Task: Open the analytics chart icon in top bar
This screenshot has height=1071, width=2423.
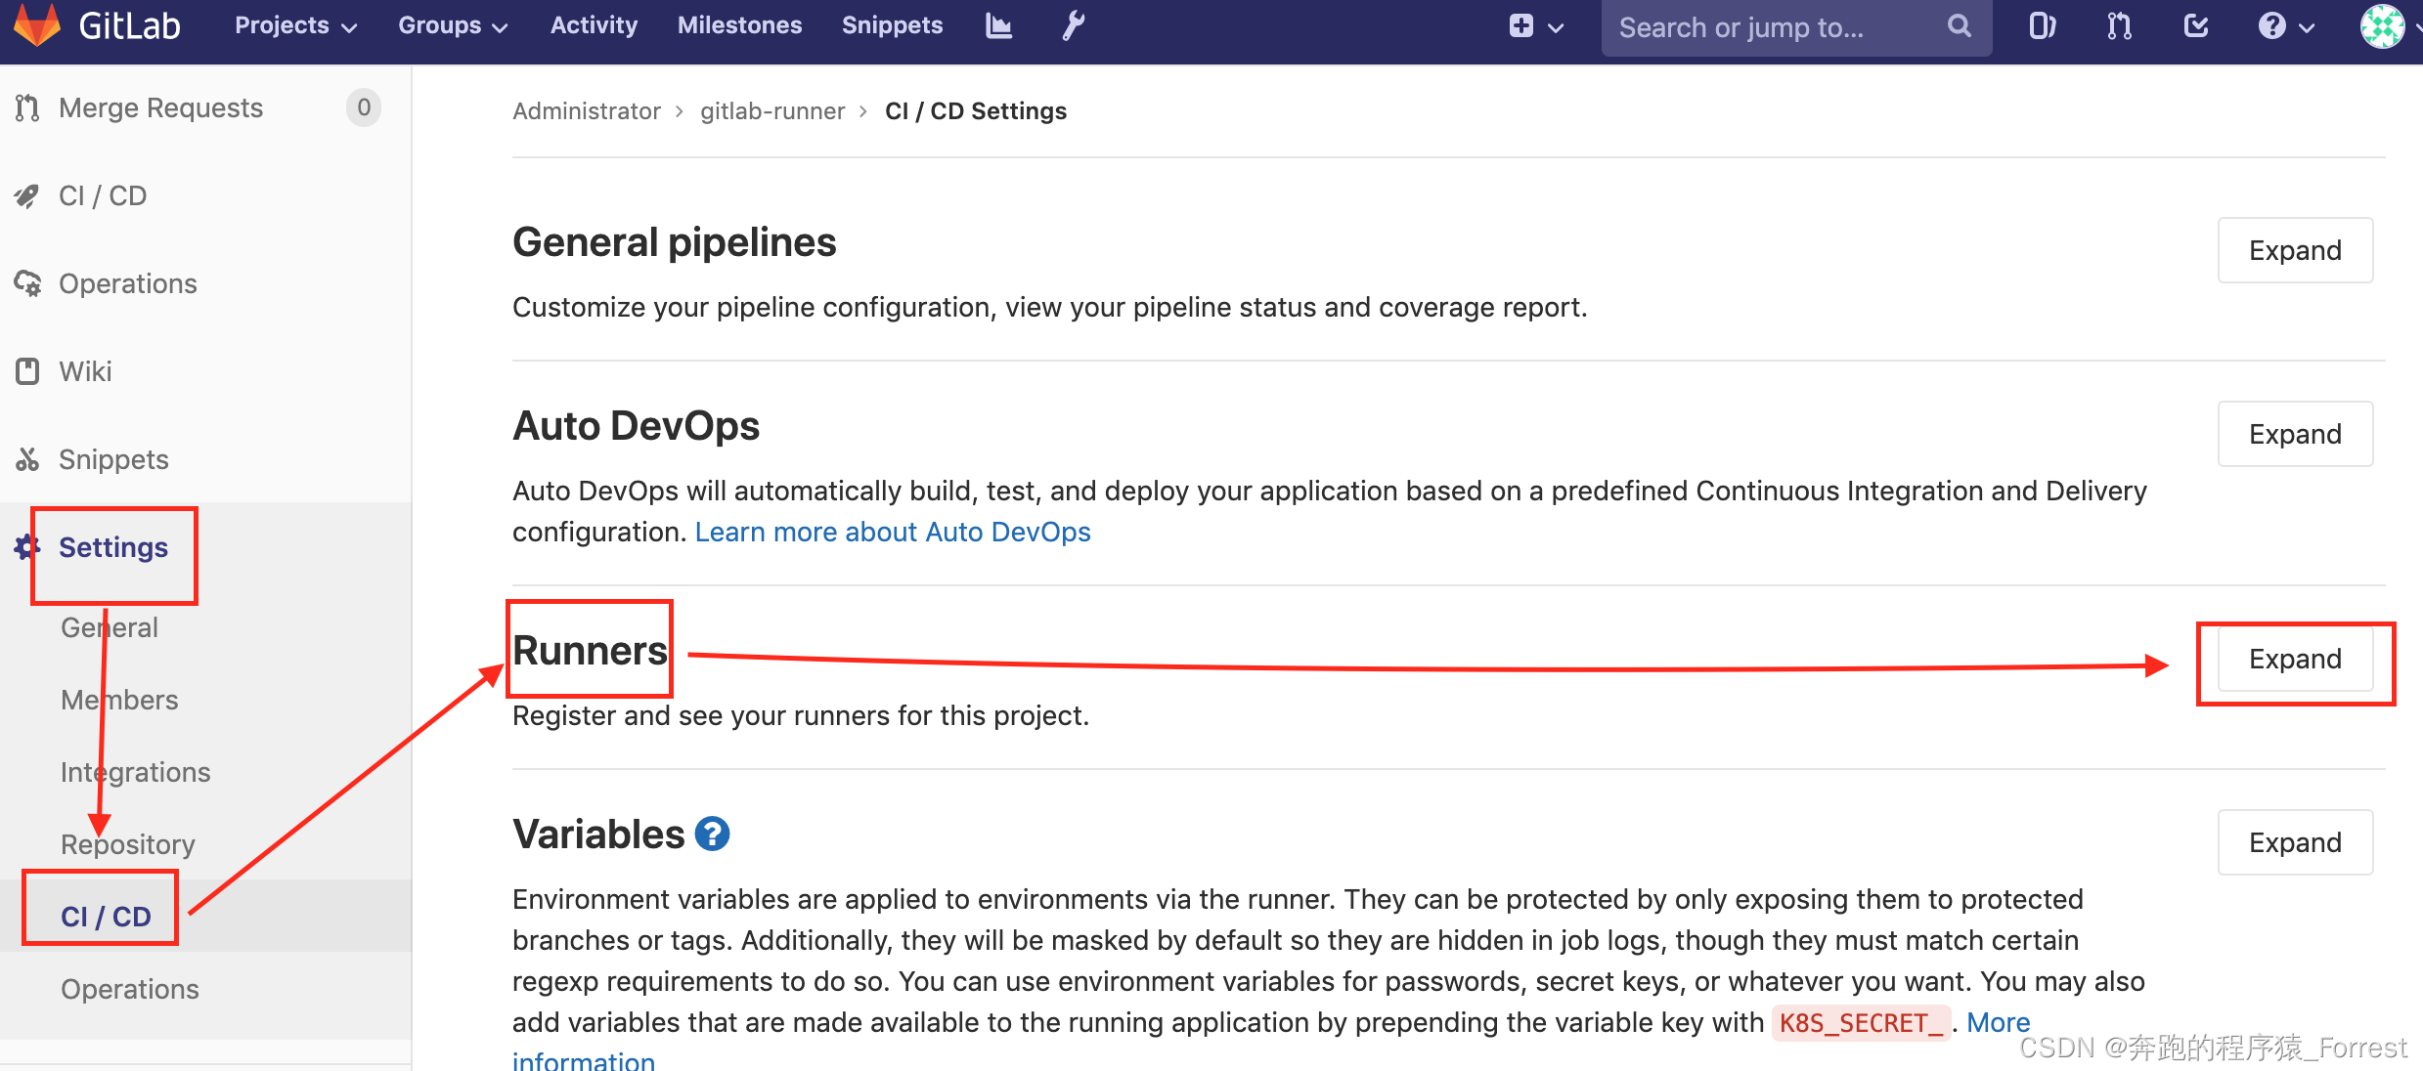Action: click(x=998, y=25)
